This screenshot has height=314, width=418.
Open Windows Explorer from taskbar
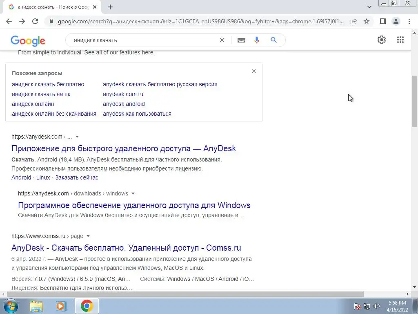(36, 306)
